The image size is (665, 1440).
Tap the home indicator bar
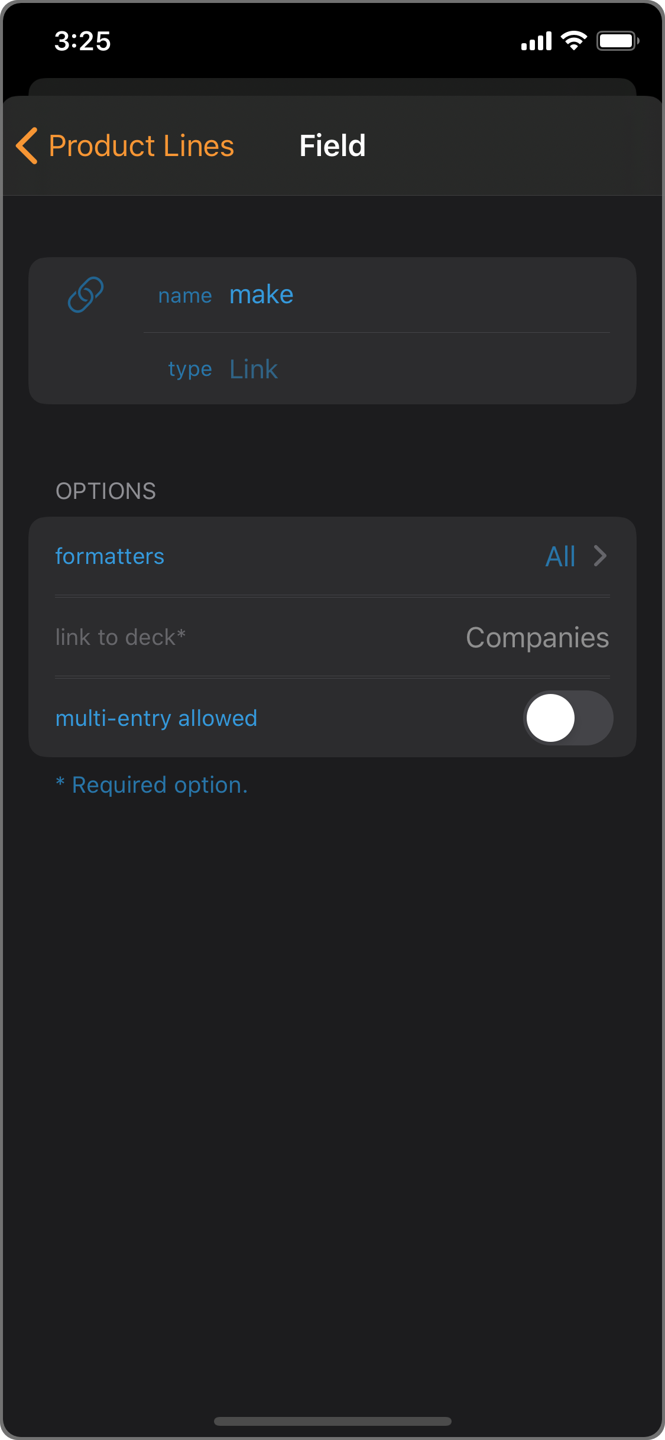point(332,1421)
